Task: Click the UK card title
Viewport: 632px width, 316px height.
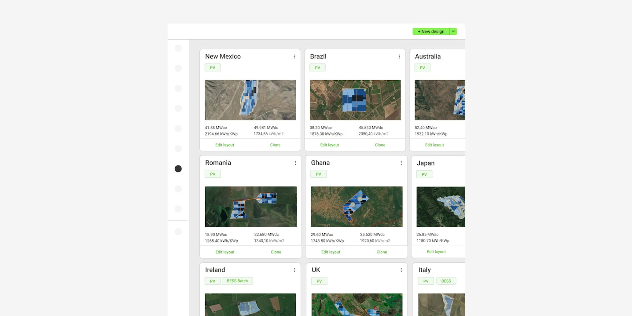Action: (x=316, y=270)
